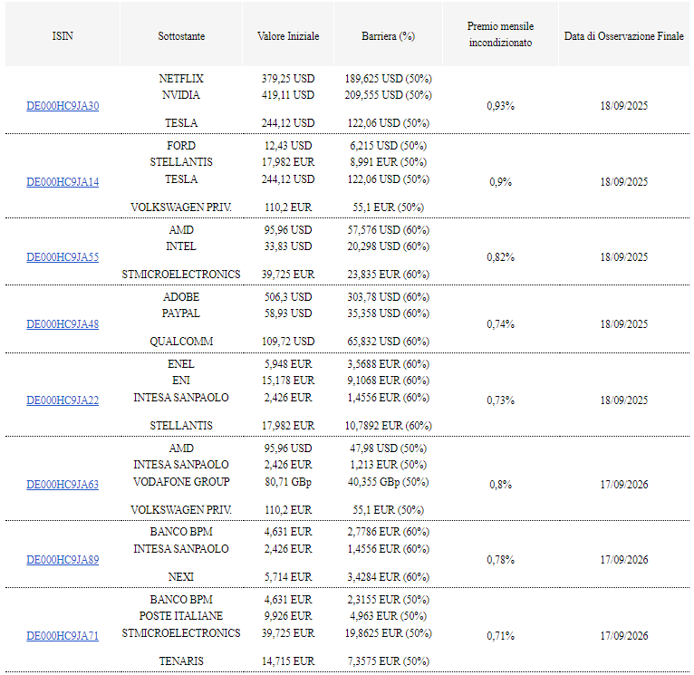Click the Premio mensile incondizionato header

point(501,34)
